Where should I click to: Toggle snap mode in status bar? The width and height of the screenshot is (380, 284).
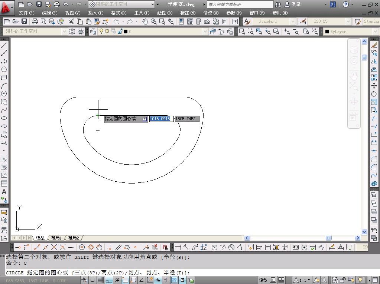point(92,280)
